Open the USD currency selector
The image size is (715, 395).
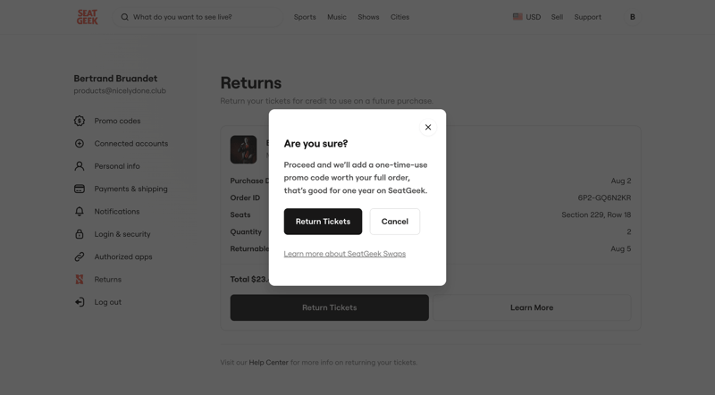point(526,17)
